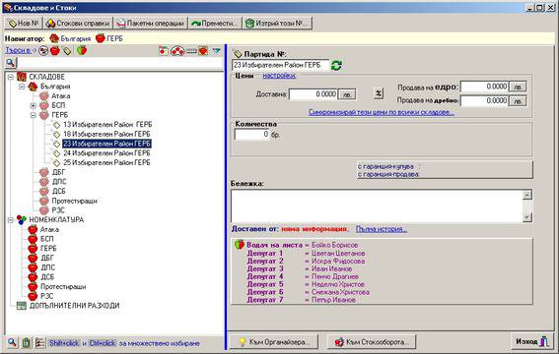Click the Бележка scrollbar down arrow
This screenshot has width=559, height=354.
pos(527,217)
